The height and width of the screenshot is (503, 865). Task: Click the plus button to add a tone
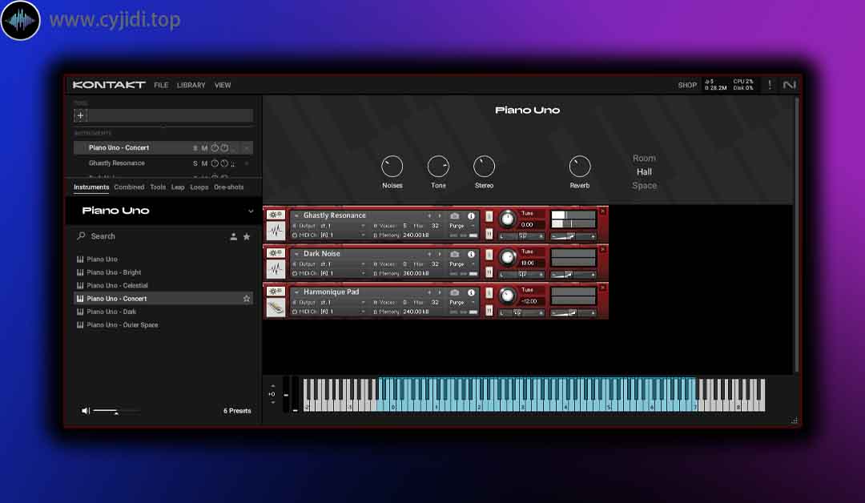click(81, 115)
